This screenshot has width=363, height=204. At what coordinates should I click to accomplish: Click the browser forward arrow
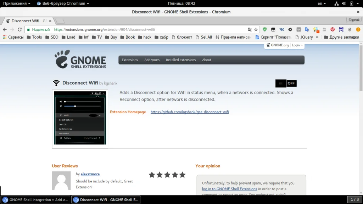point(12,30)
